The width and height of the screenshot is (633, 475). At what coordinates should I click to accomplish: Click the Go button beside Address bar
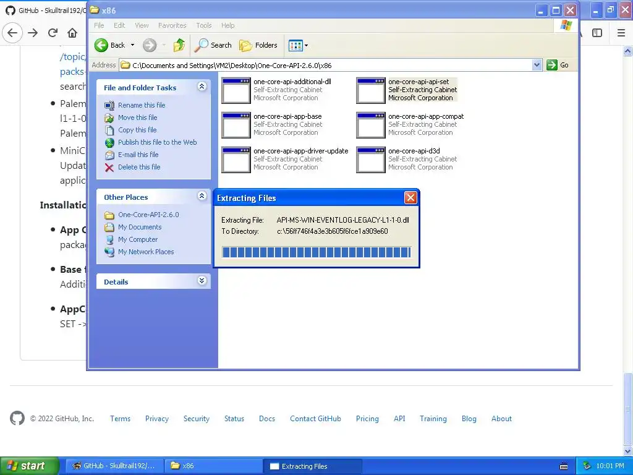tap(558, 65)
